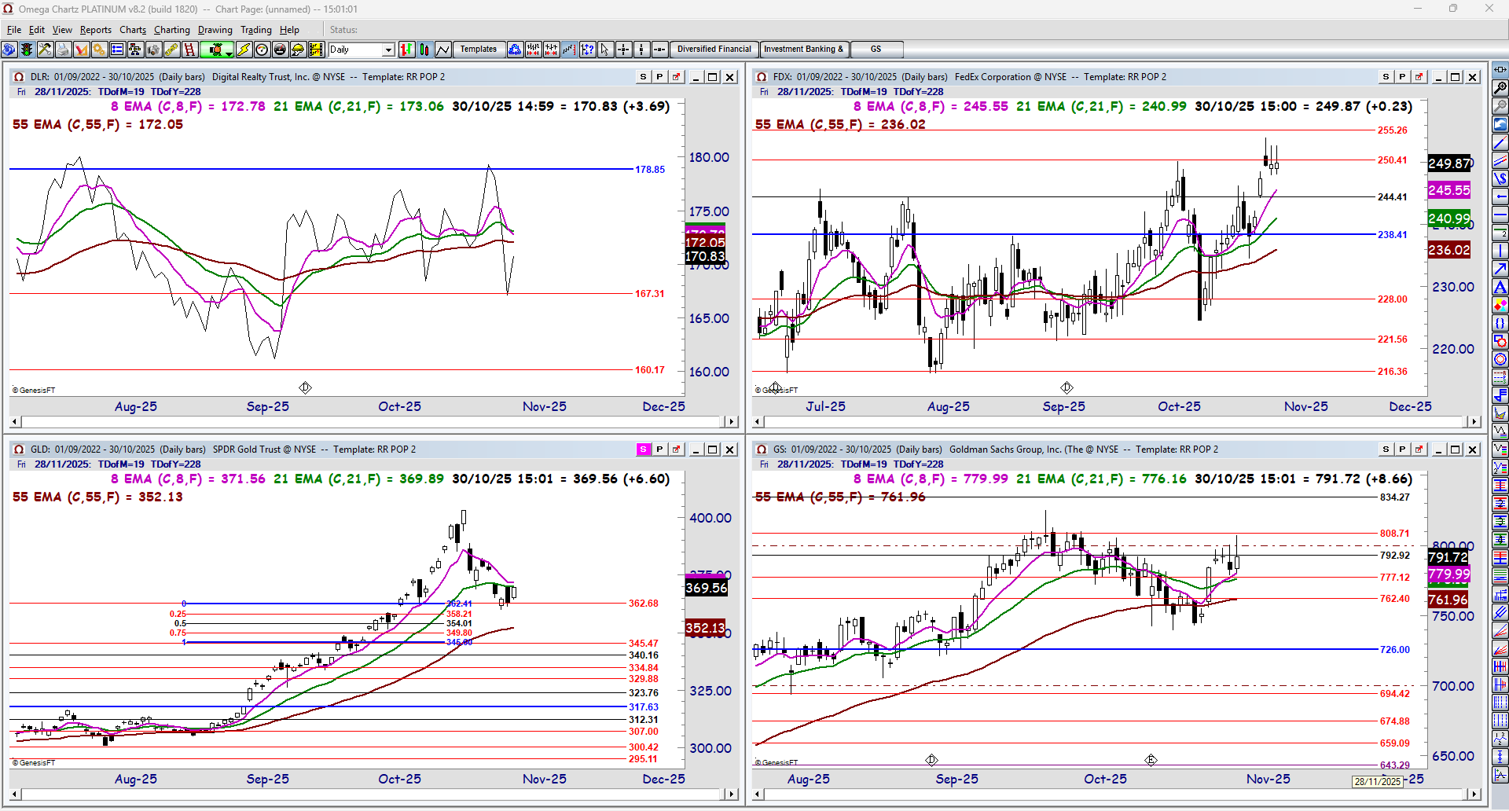Open the Reports menu

click(96, 30)
